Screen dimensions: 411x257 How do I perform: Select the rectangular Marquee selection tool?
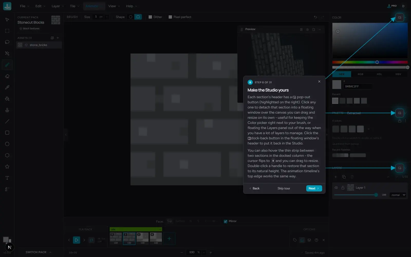point(7,31)
